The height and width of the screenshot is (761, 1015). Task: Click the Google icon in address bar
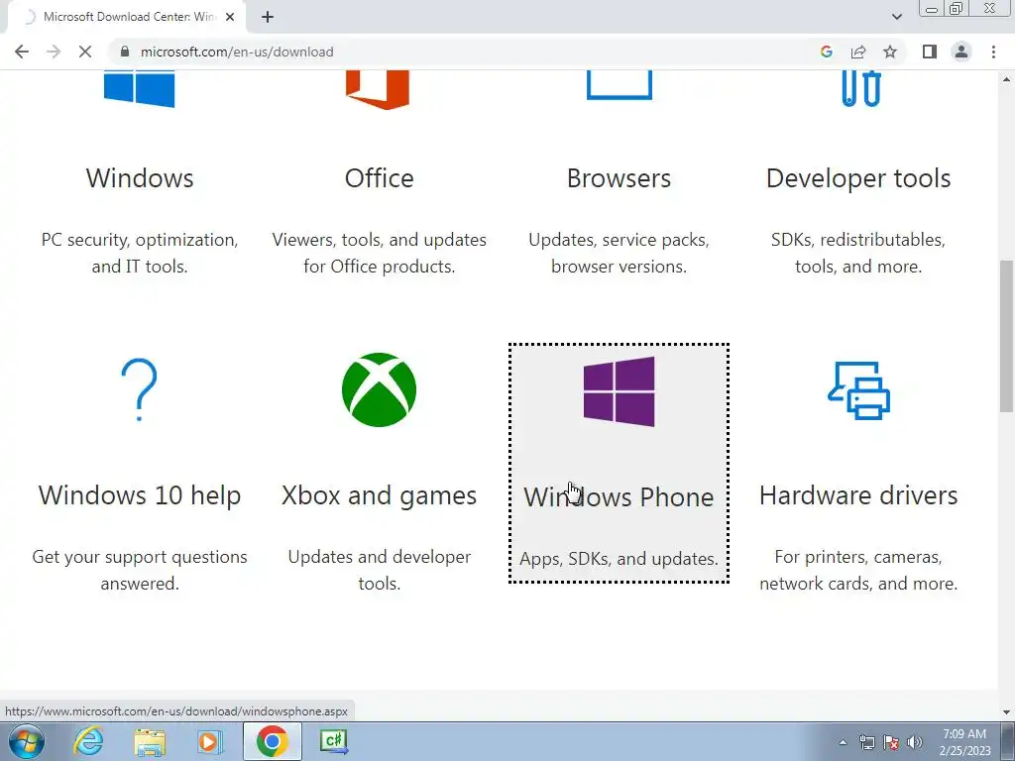pyautogui.click(x=826, y=52)
